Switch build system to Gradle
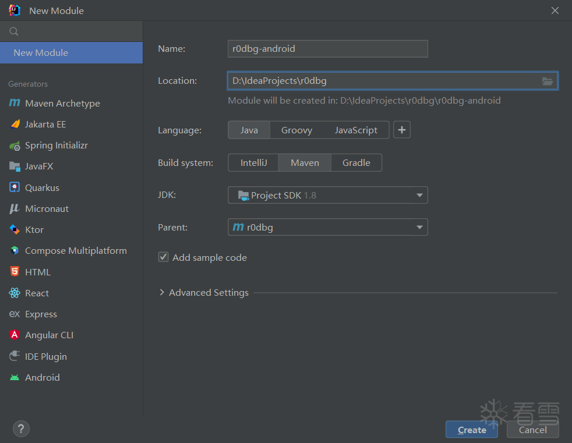The height and width of the screenshot is (443, 572). 356,162
